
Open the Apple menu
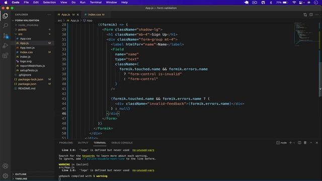click(6, 3)
